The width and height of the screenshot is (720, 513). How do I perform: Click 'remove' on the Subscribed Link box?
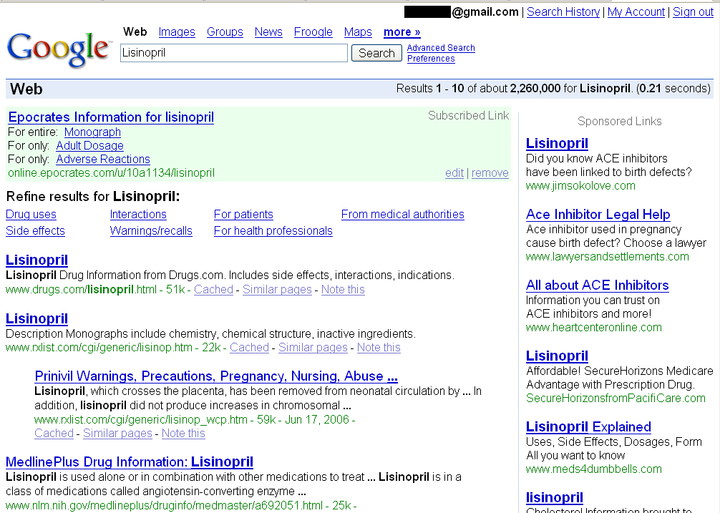490,173
